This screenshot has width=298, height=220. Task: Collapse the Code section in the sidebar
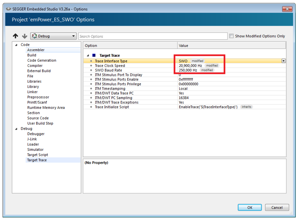15,44
